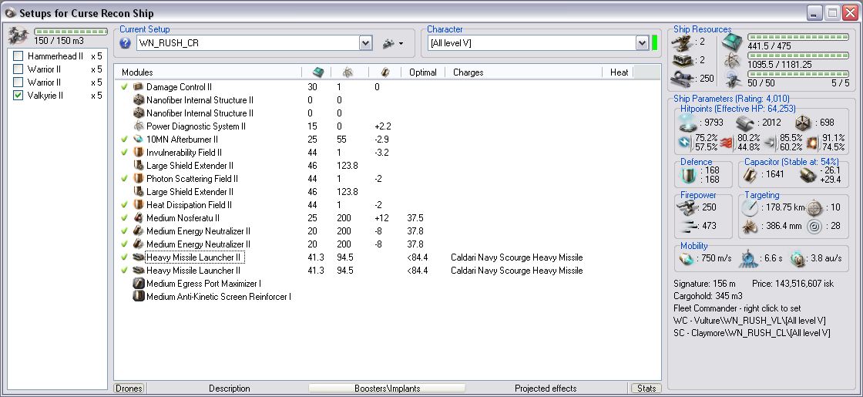Switch to the Description tab
This screenshot has width=863, height=397.
pos(230,389)
